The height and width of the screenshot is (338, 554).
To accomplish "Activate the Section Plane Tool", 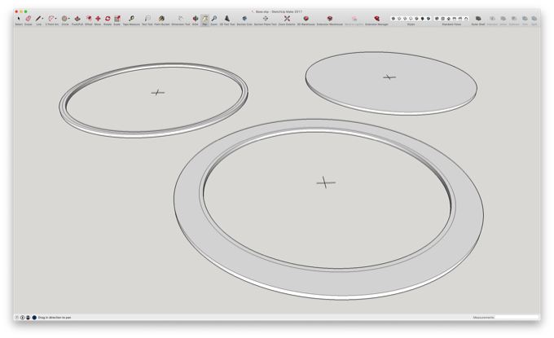I will click(x=266, y=19).
